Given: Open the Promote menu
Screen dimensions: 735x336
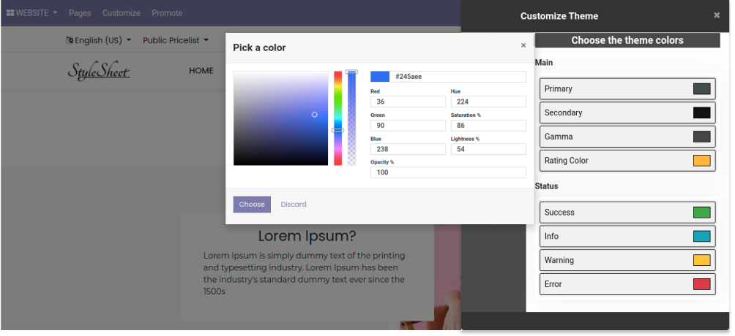Looking at the screenshot, I should pos(167,13).
